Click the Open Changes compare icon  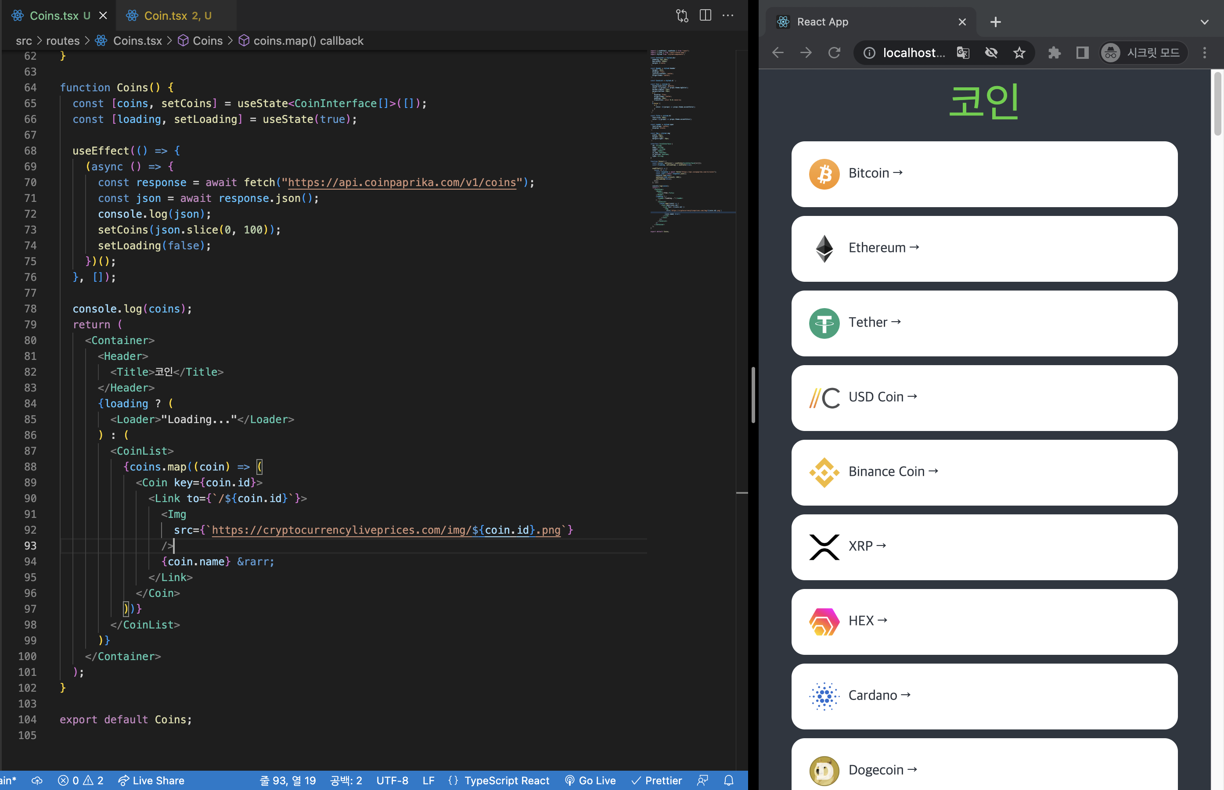click(682, 15)
